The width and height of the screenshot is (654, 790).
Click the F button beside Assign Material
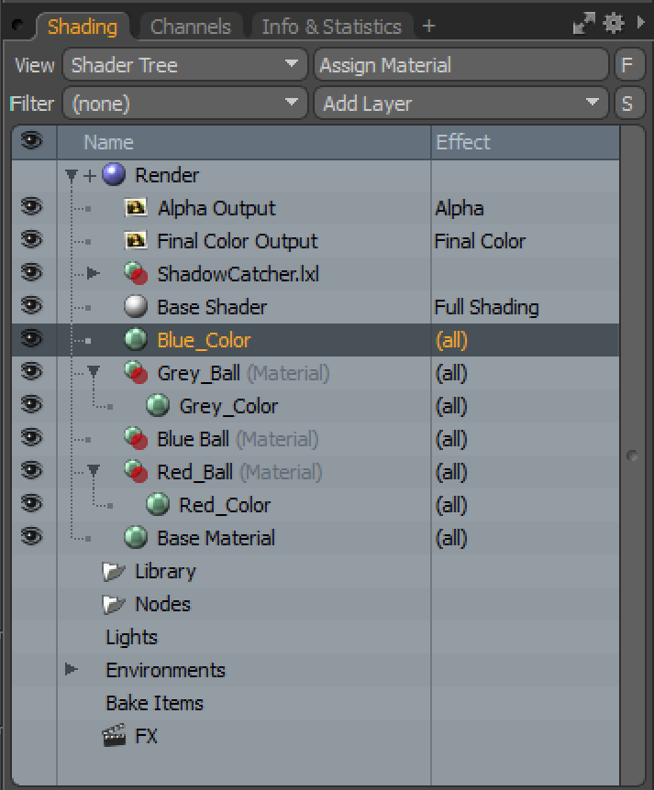629,64
